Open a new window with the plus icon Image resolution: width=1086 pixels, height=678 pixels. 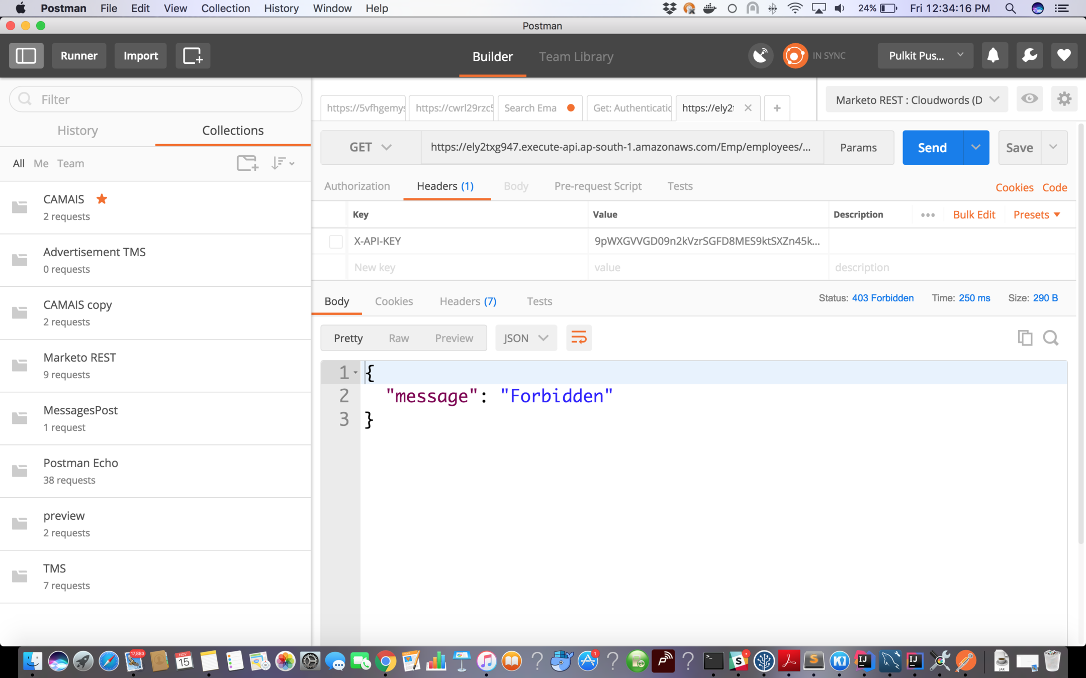pyautogui.click(x=193, y=56)
